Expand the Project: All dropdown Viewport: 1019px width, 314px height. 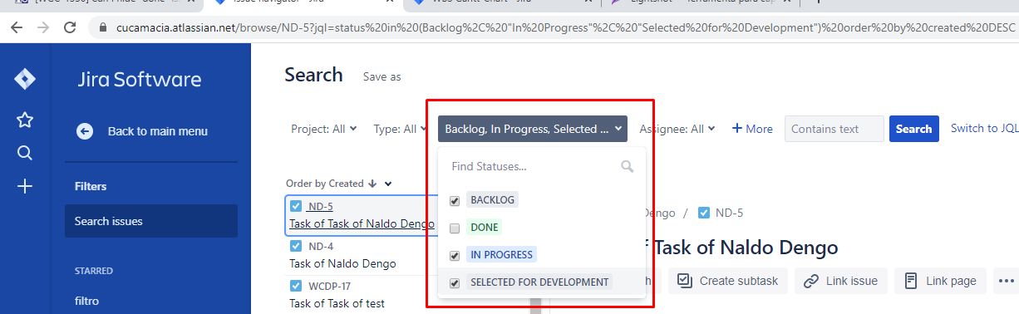(x=324, y=129)
